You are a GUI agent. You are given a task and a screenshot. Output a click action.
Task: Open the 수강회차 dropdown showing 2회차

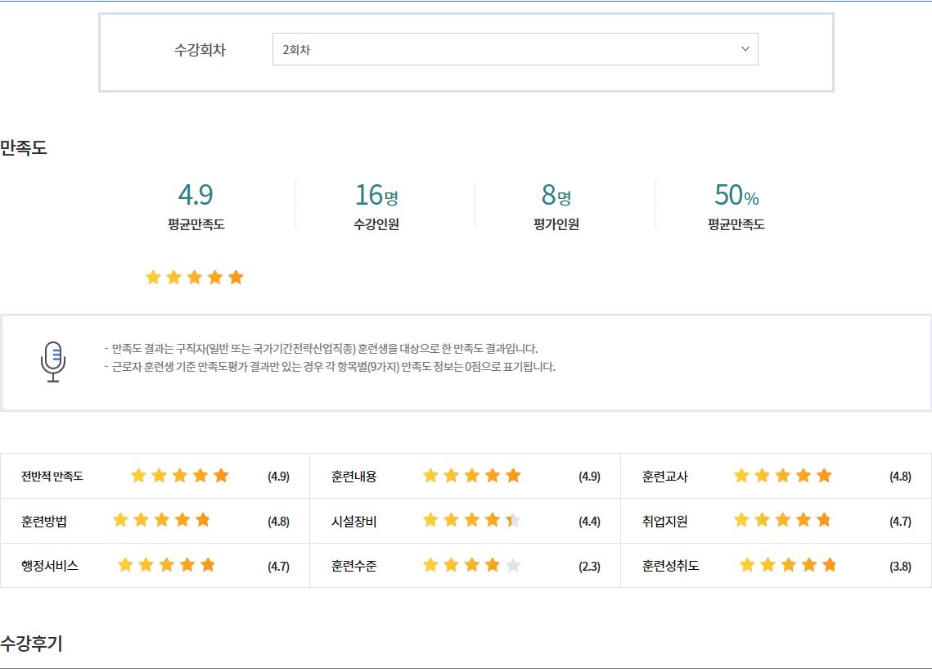[x=514, y=49]
